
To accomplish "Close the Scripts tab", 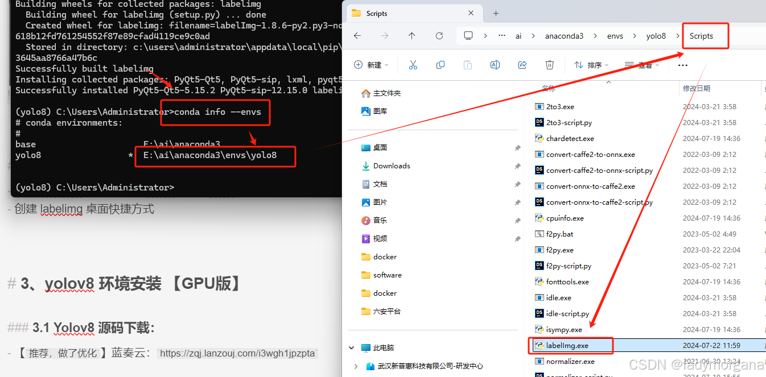I will 471,13.
